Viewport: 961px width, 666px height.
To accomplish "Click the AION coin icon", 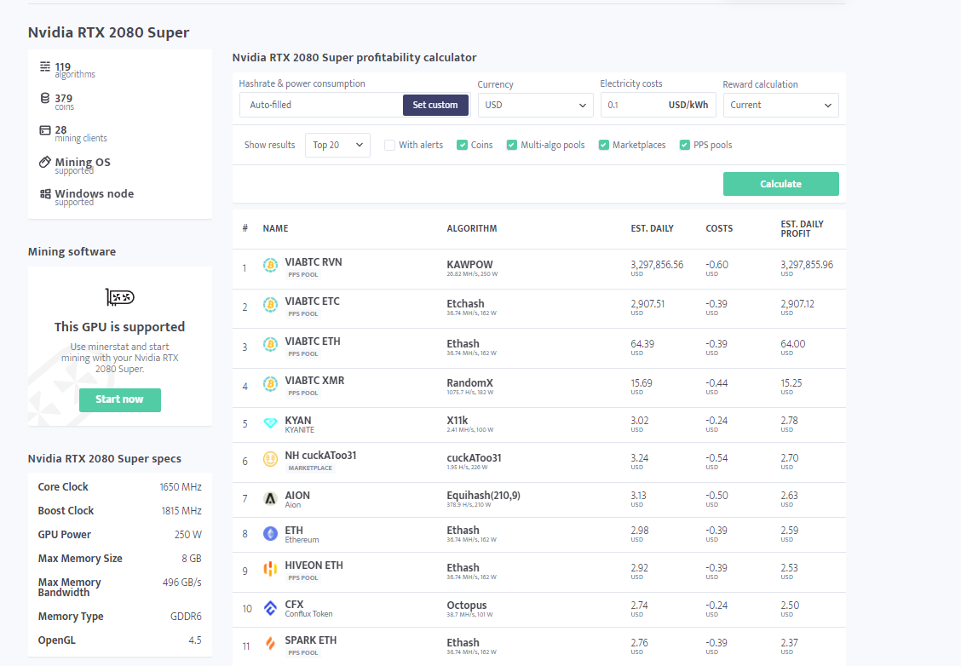I will pos(270,499).
